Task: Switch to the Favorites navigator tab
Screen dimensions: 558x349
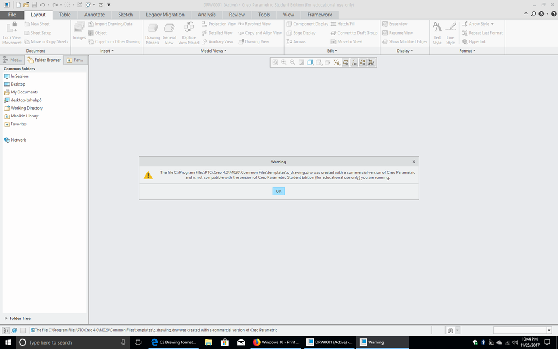Action: tap(75, 60)
